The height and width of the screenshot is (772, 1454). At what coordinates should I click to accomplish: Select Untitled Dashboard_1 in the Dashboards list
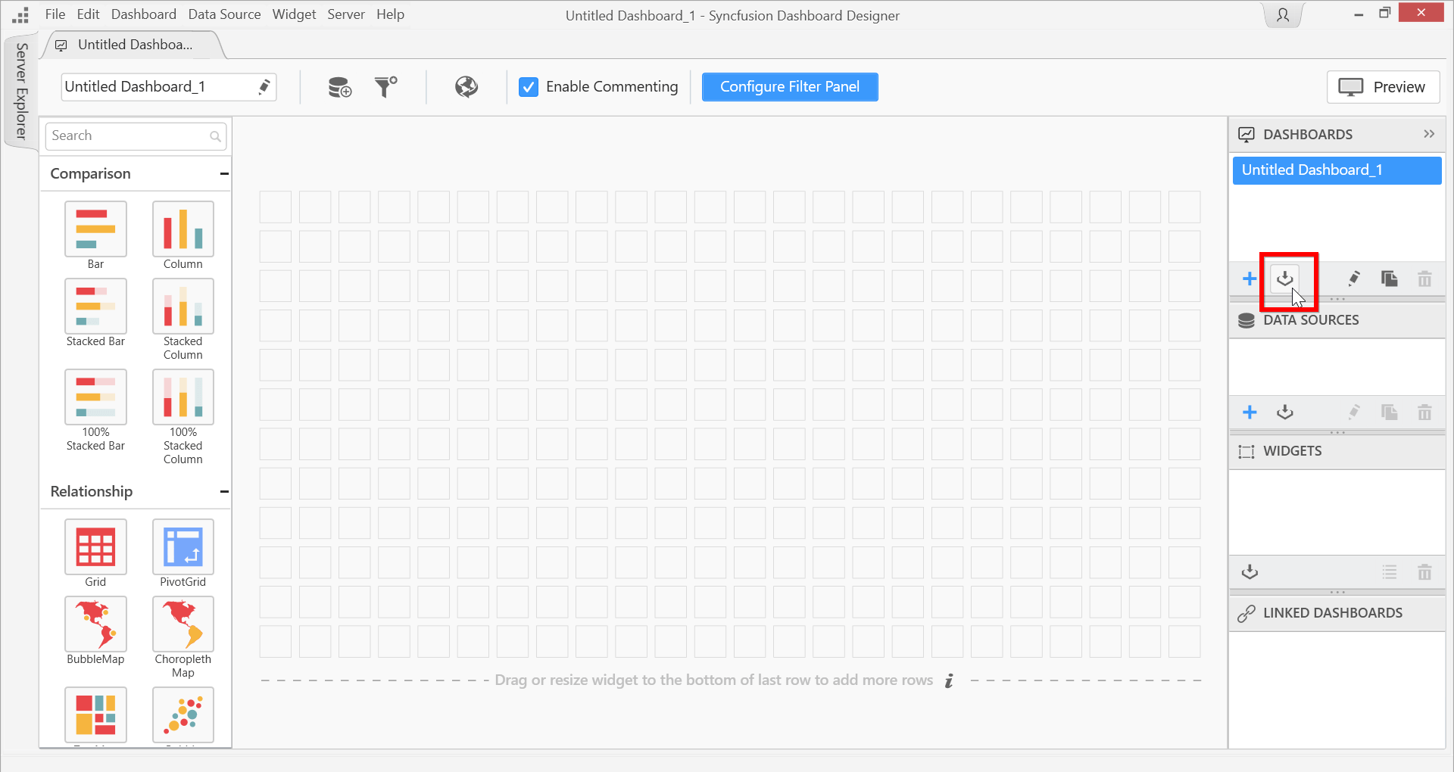tap(1337, 170)
